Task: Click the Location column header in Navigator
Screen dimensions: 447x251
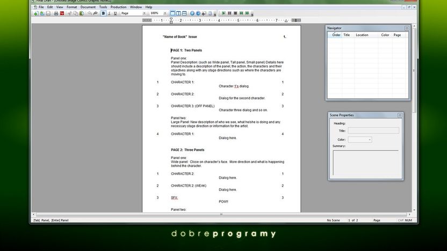Action: (x=362, y=35)
